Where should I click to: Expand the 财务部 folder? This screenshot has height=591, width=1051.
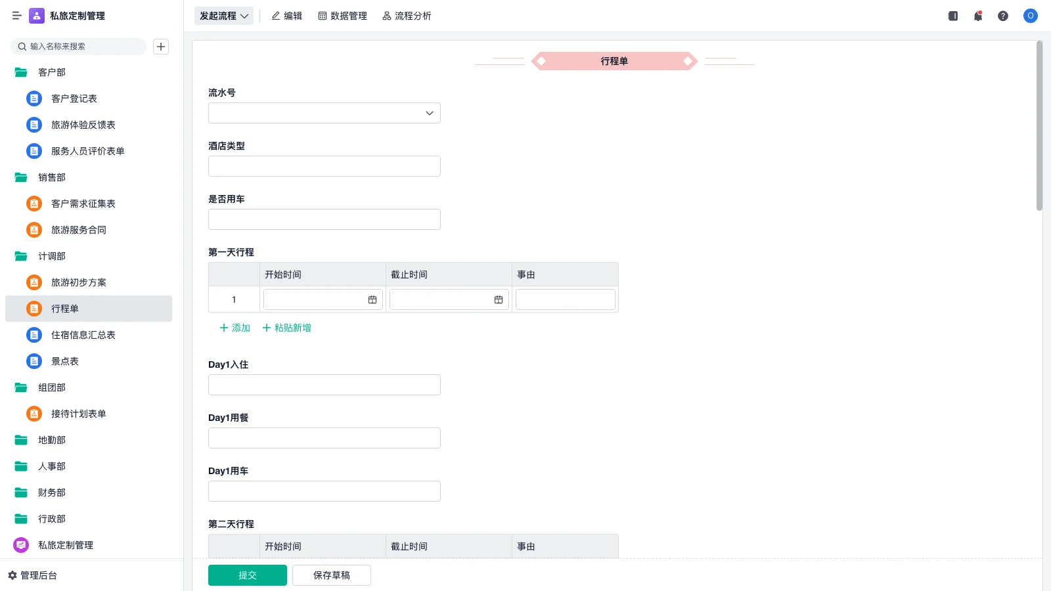[x=21, y=492]
